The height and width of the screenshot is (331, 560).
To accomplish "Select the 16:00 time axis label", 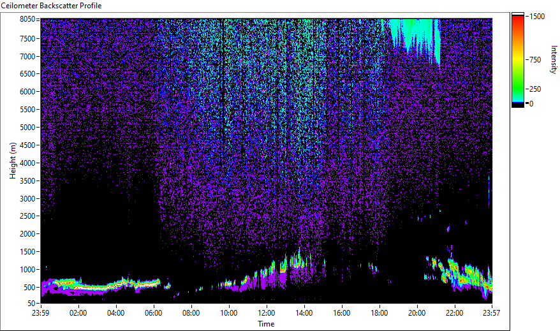I will [342, 313].
